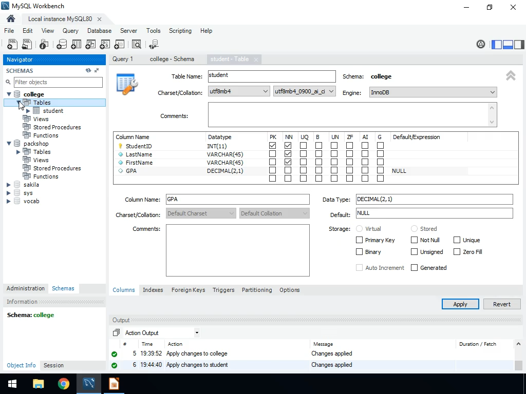Image resolution: width=526 pixels, height=394 pixels.
Task: Click the create new table icon
Action: (76, 45)
